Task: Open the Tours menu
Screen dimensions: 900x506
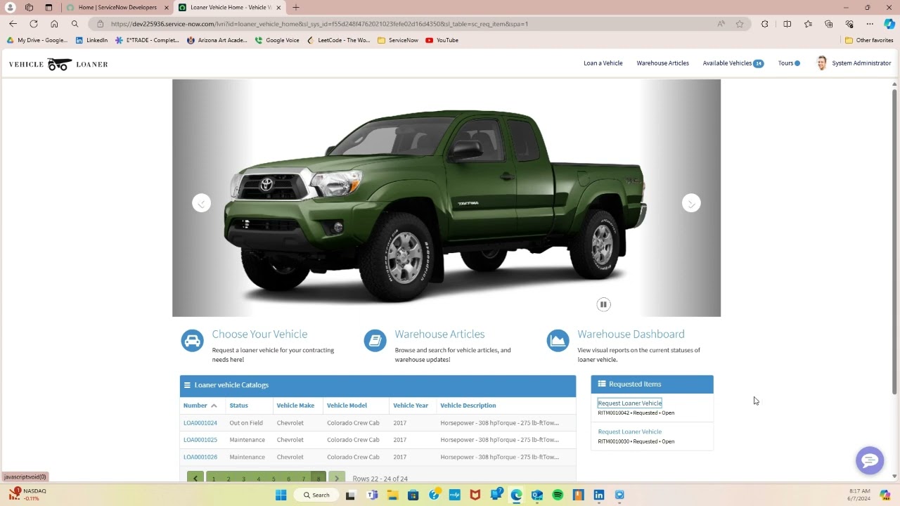Action: pyautogui.click(x=789, y=63)
